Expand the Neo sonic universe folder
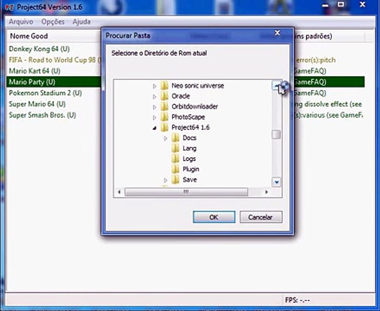Image resolution: width=380 pixels, height=311 pixels. (x=155, y=86)
